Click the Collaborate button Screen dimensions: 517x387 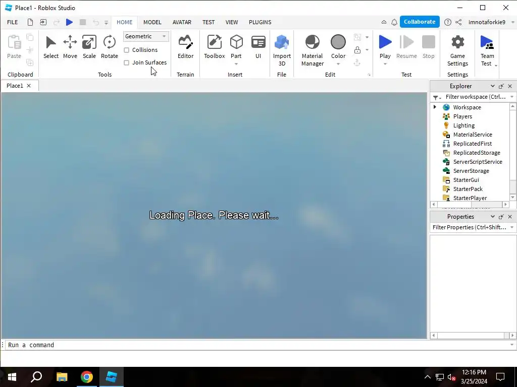coord(420,22)
